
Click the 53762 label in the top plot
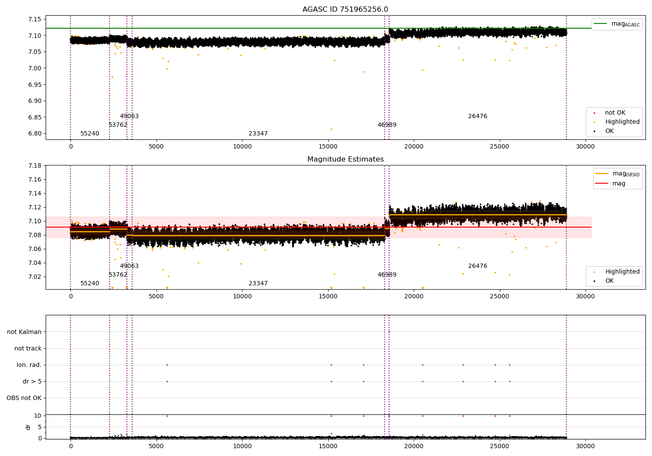(118, 125)
